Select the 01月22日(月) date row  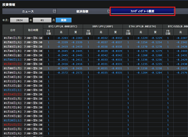(x=13, y=129)
